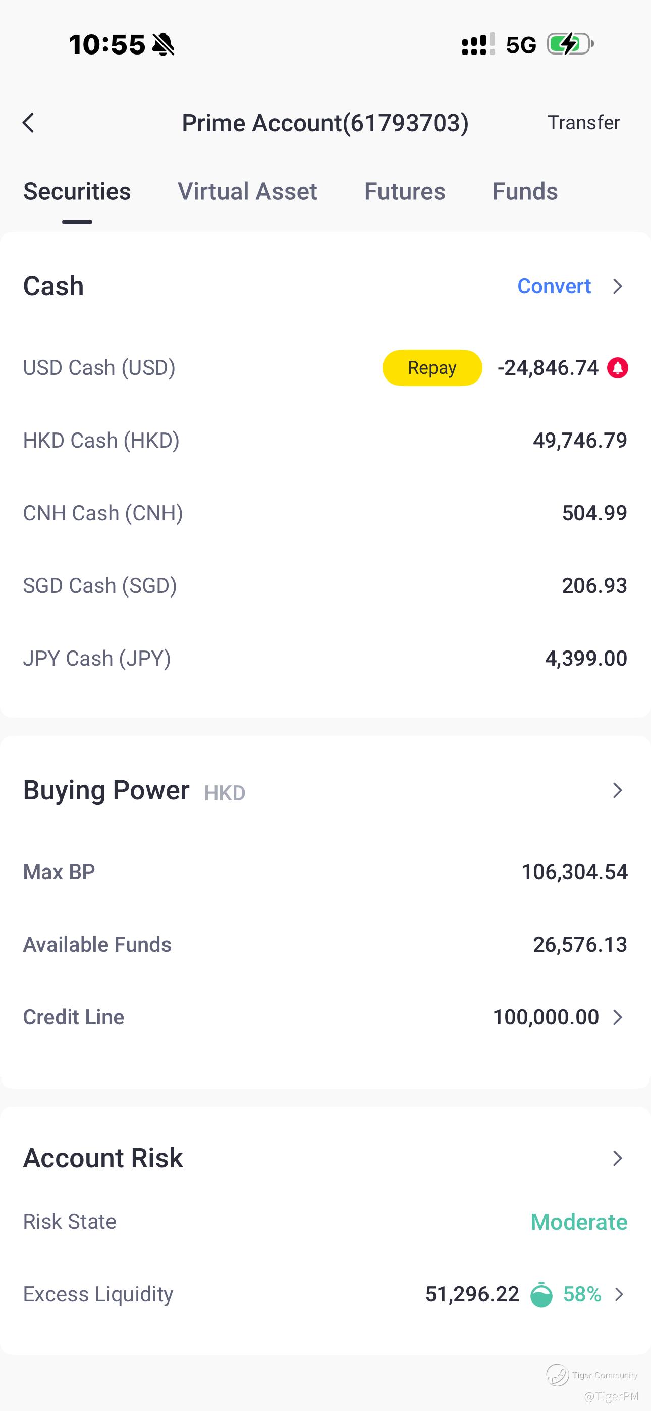Switch to the Futures tab

coord(404,192)
